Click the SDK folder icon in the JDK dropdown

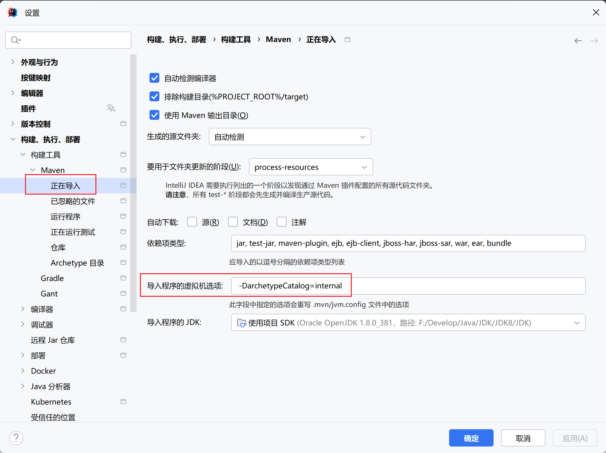[241, 323]
